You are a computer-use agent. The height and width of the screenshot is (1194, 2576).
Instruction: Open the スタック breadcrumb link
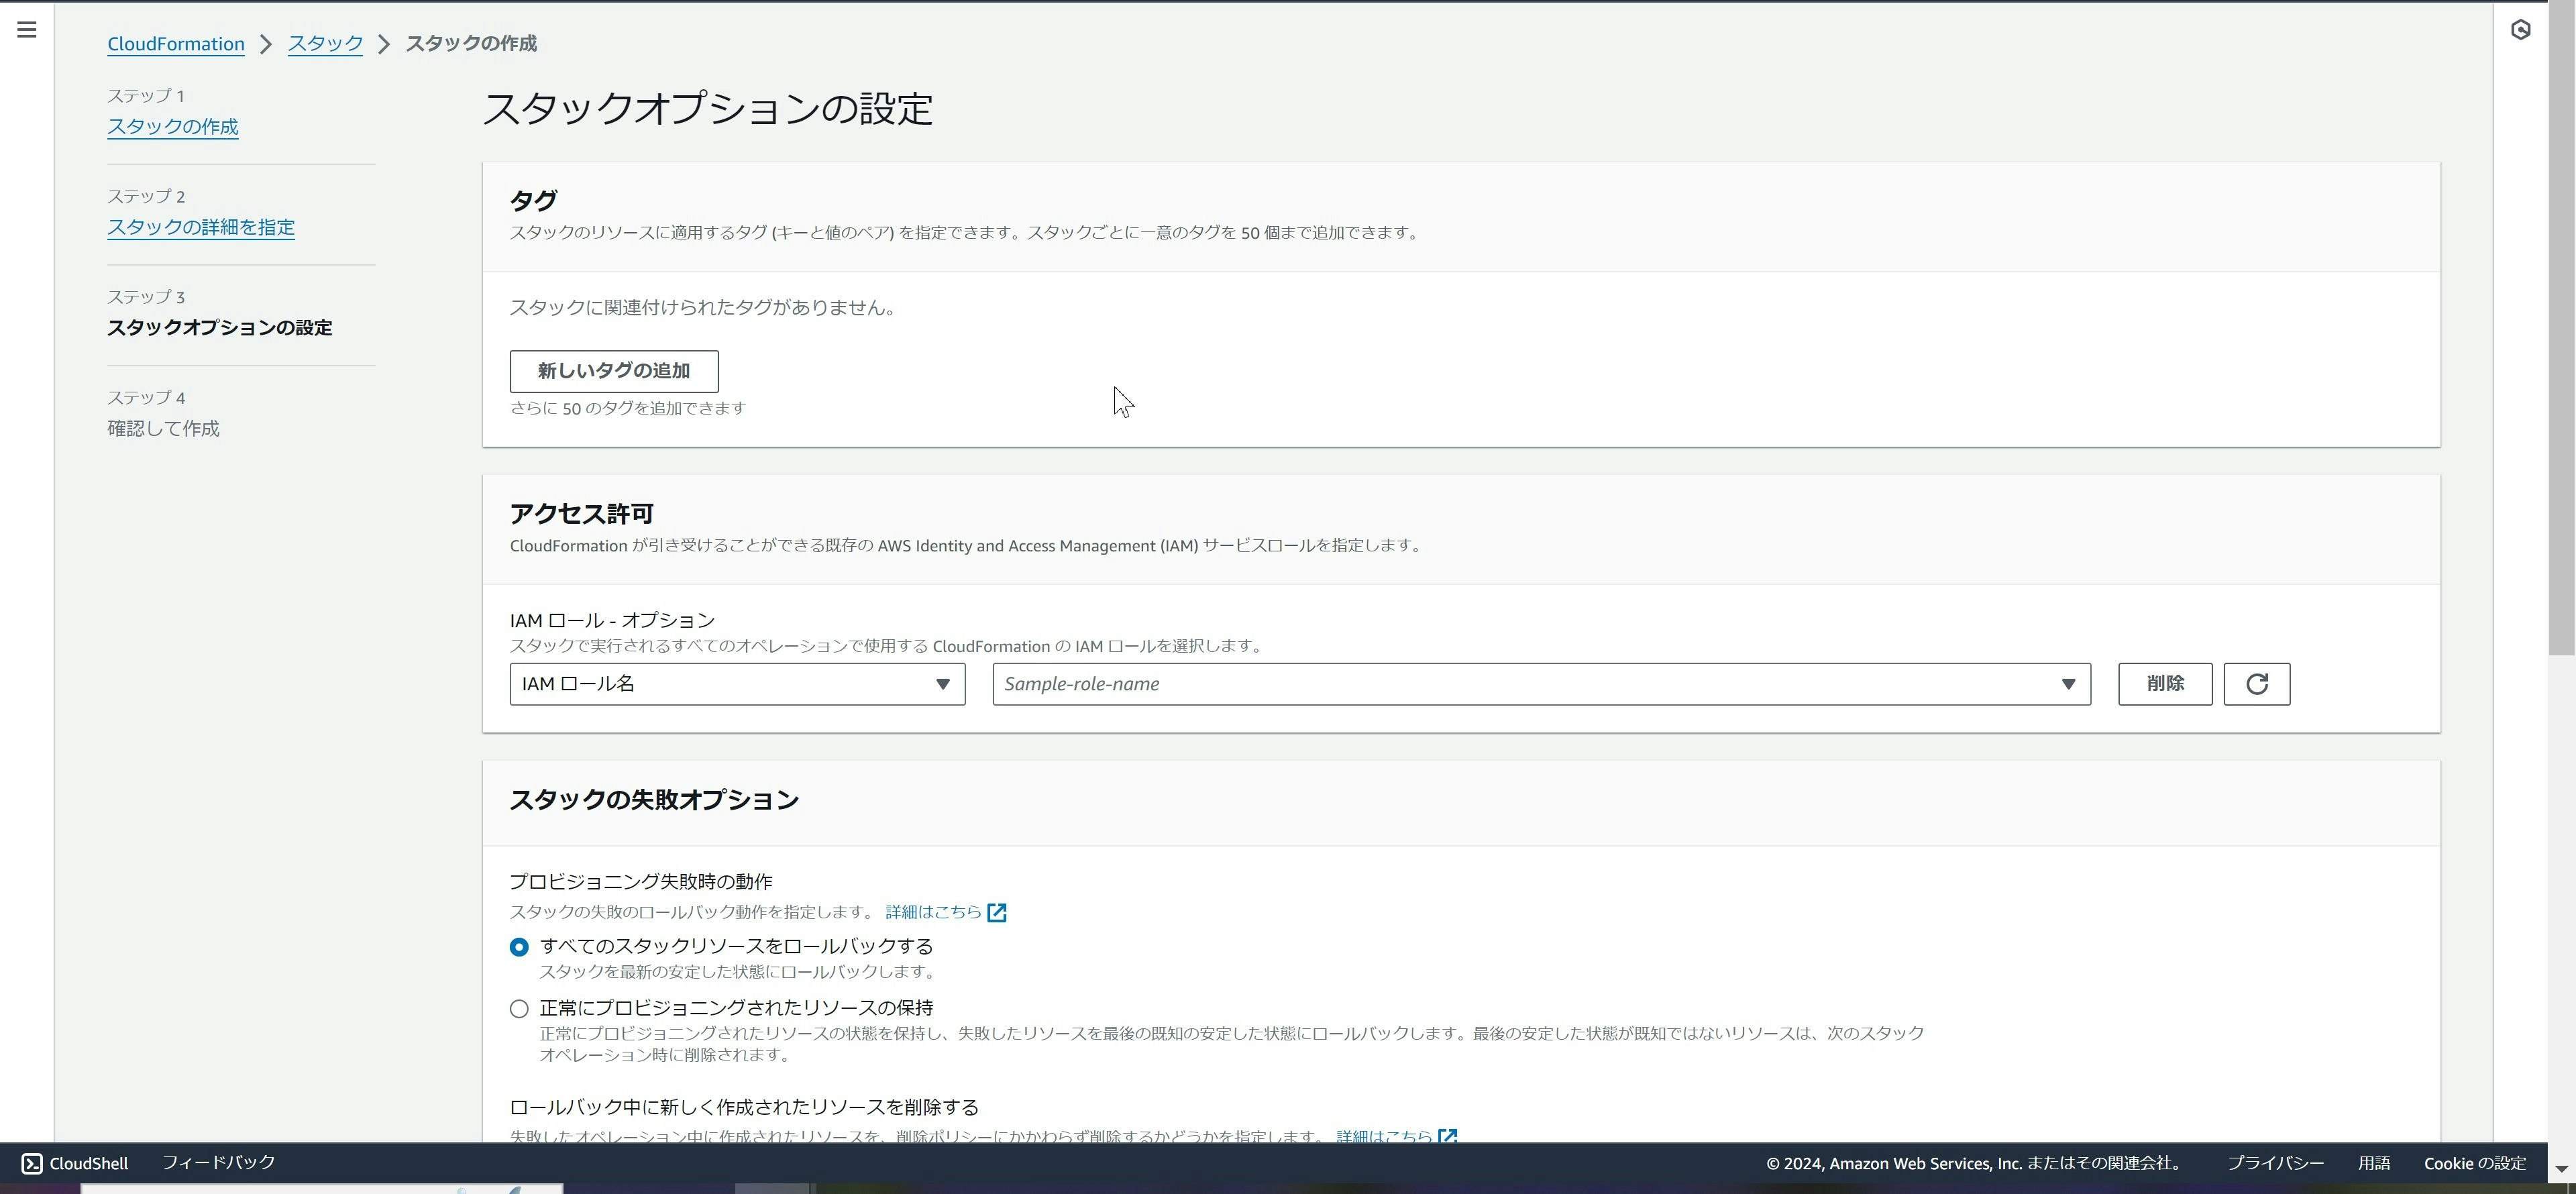325,44
